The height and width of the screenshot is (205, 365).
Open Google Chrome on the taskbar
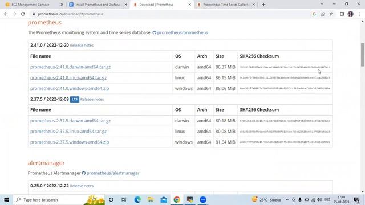pos(177,200)
